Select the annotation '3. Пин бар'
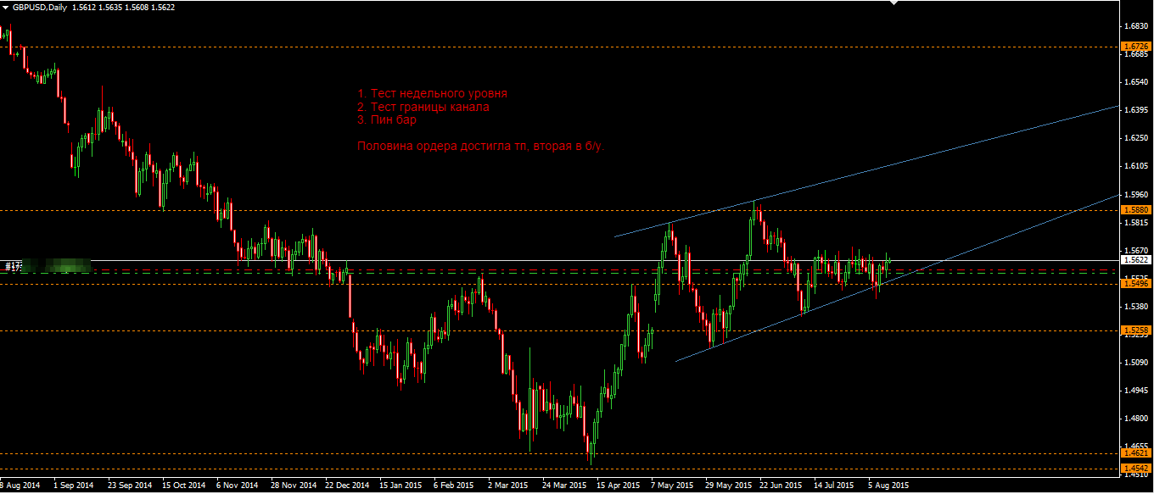 (387, 119)
